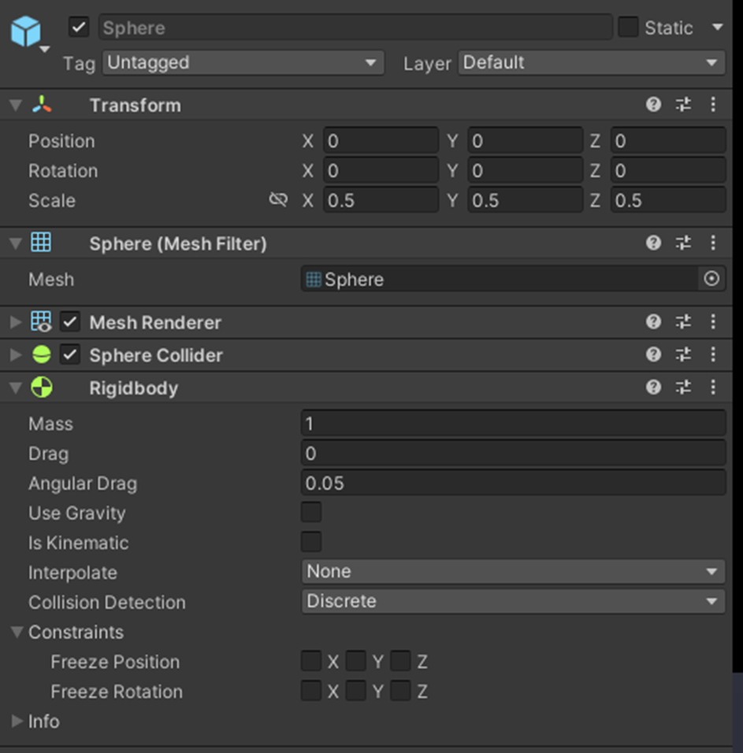This screenshot has height=753, width=743.
Task: Open Rigidbody more options menu
Action: coord(713,387)
